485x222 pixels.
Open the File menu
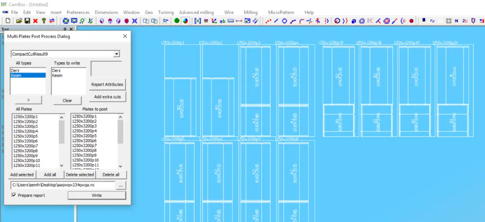(x=15, y=12)
